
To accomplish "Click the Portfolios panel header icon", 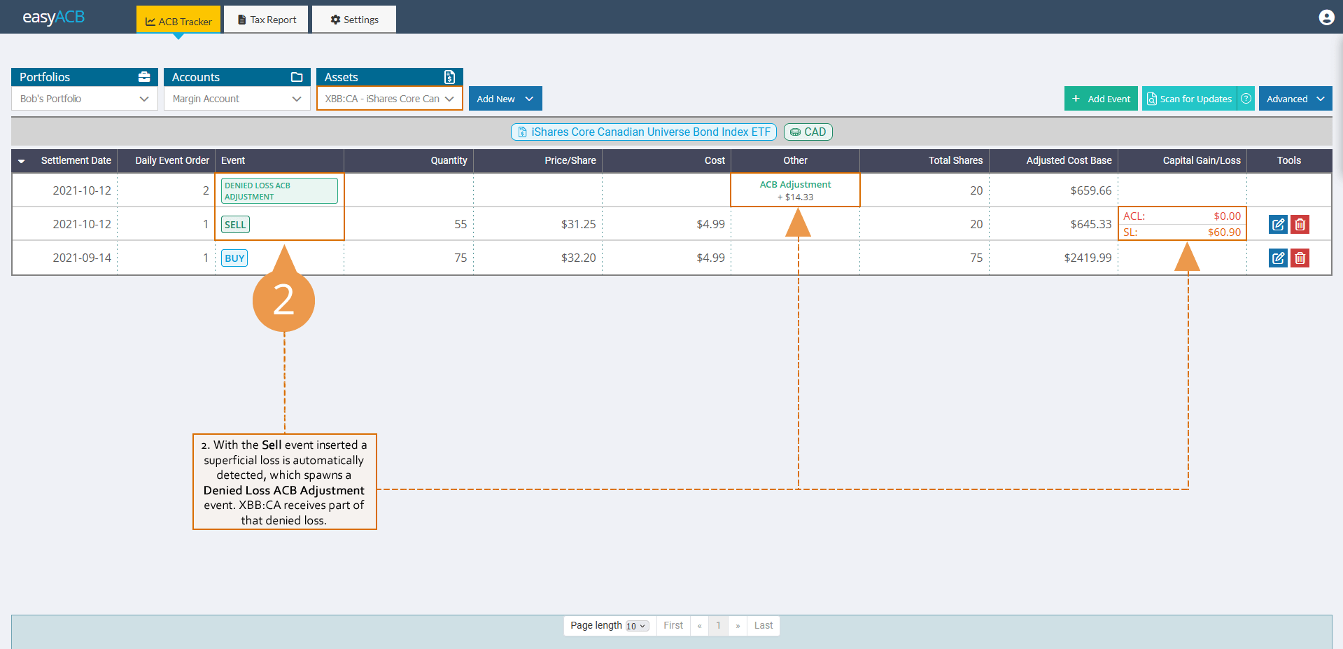I will [x=144, y=77].
